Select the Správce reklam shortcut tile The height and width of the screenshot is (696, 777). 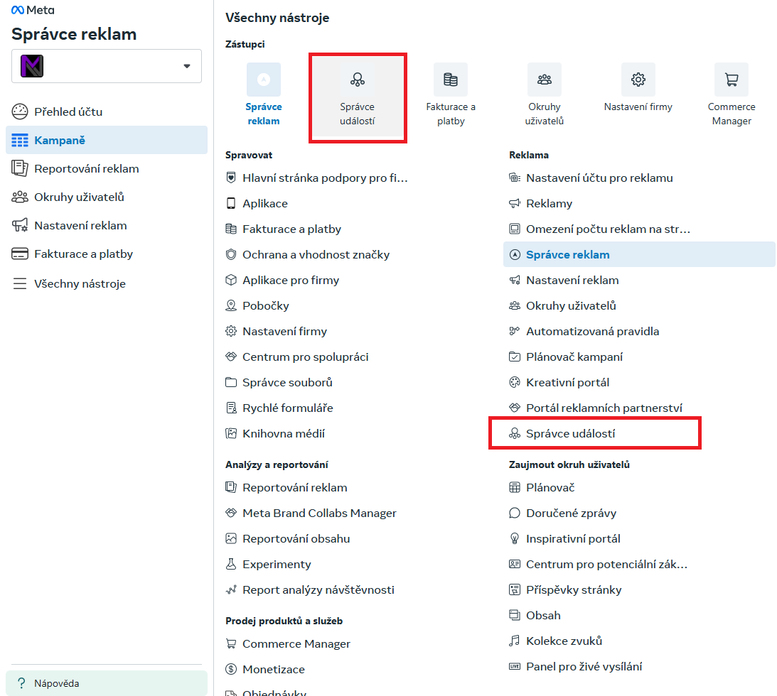coord(264,94)
